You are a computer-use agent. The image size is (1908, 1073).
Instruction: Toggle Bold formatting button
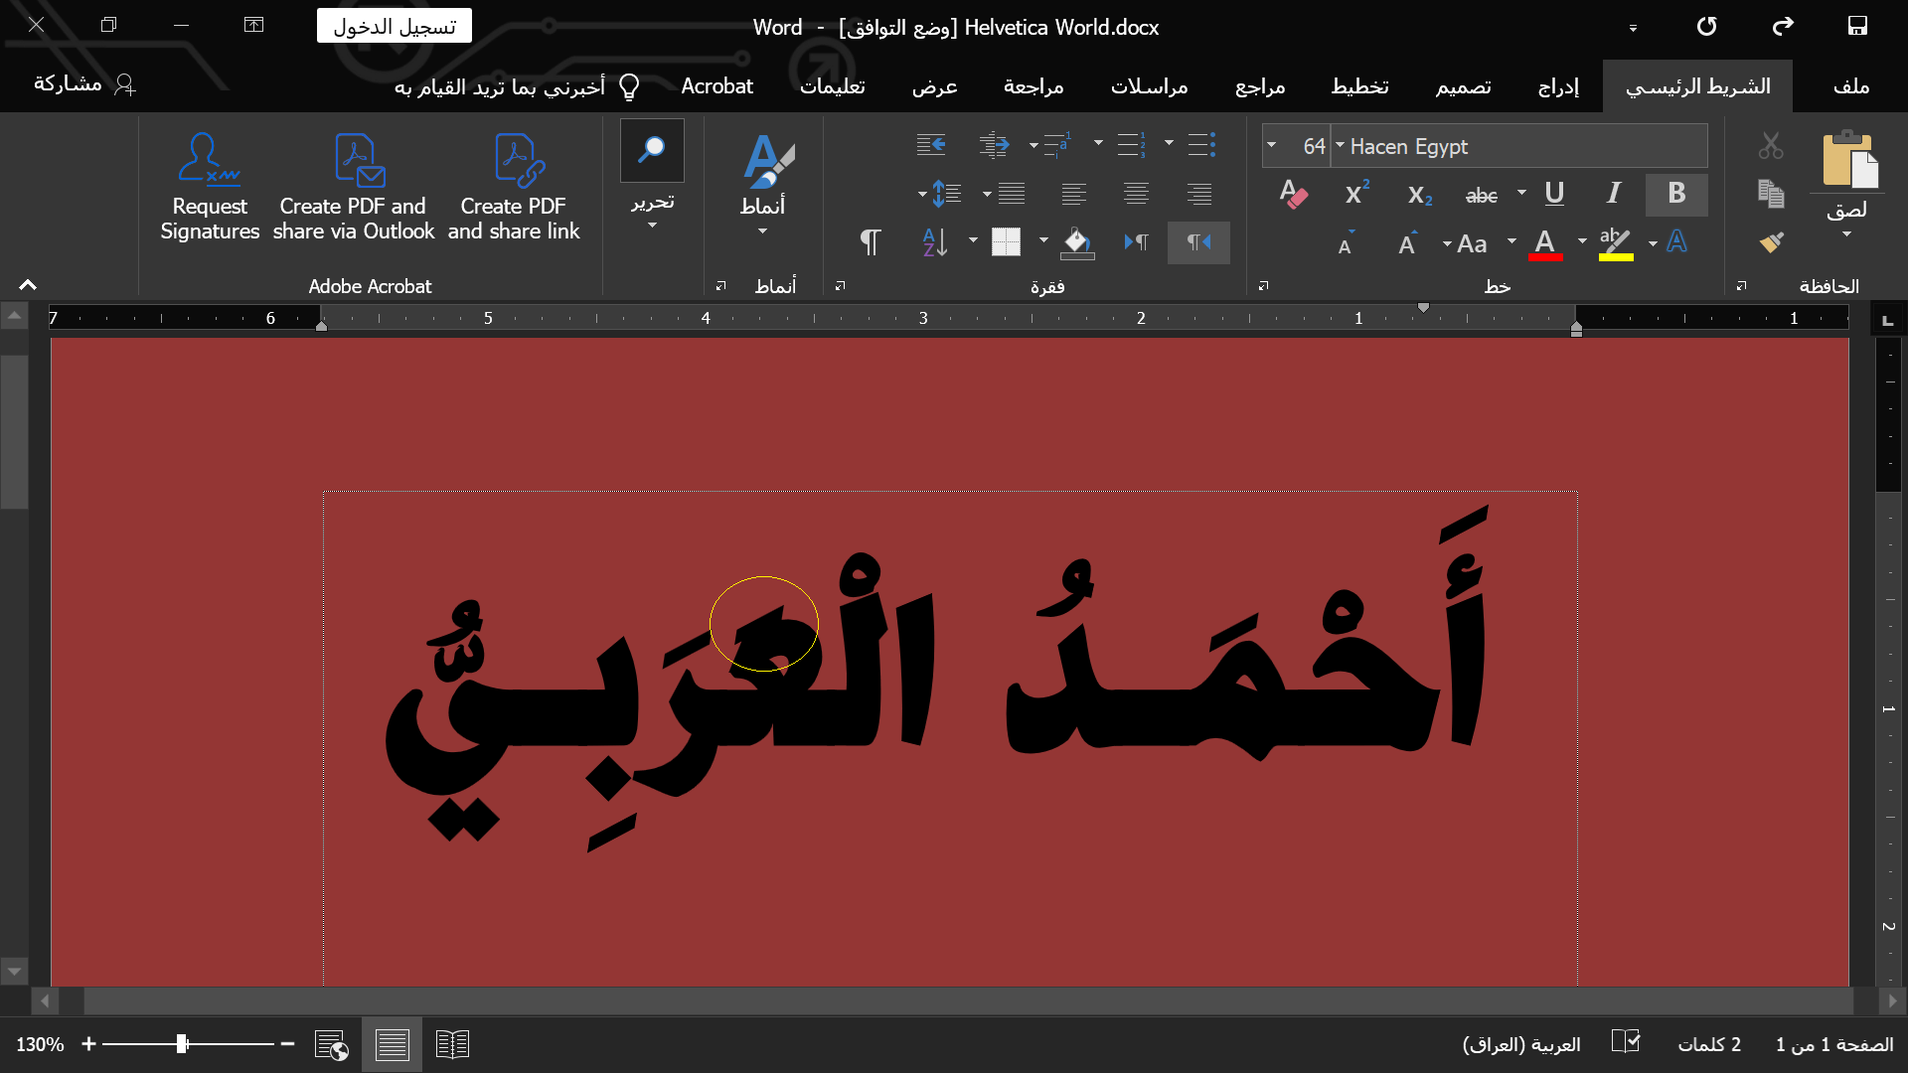[x=1675, y=194]
